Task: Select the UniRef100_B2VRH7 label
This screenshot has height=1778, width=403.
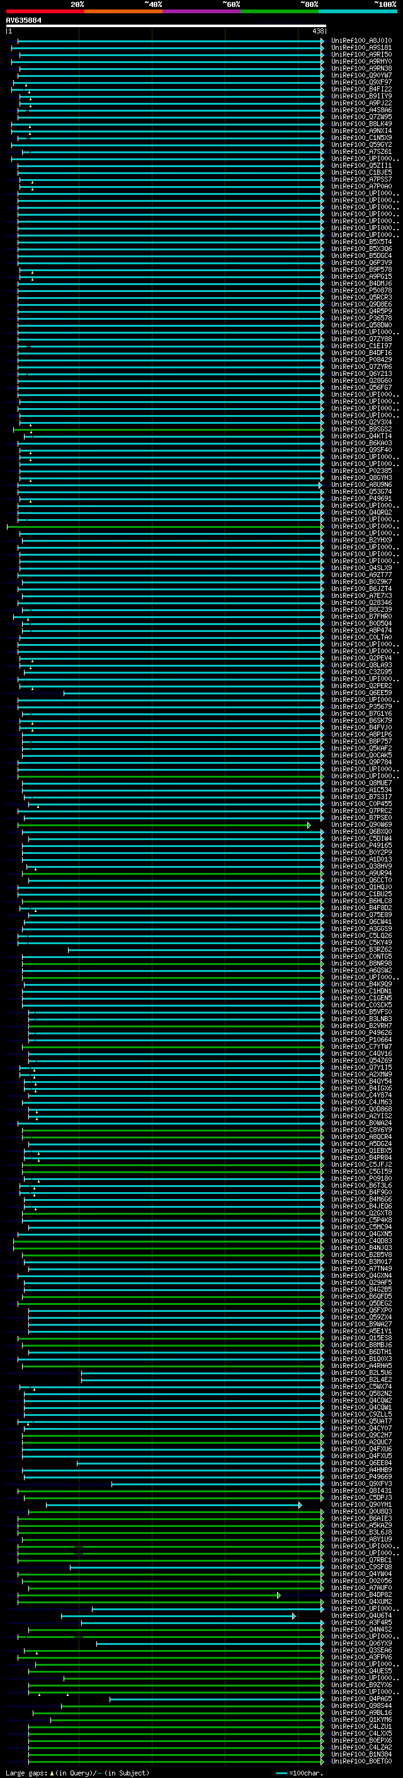Action: click(x=361, y=1026)
